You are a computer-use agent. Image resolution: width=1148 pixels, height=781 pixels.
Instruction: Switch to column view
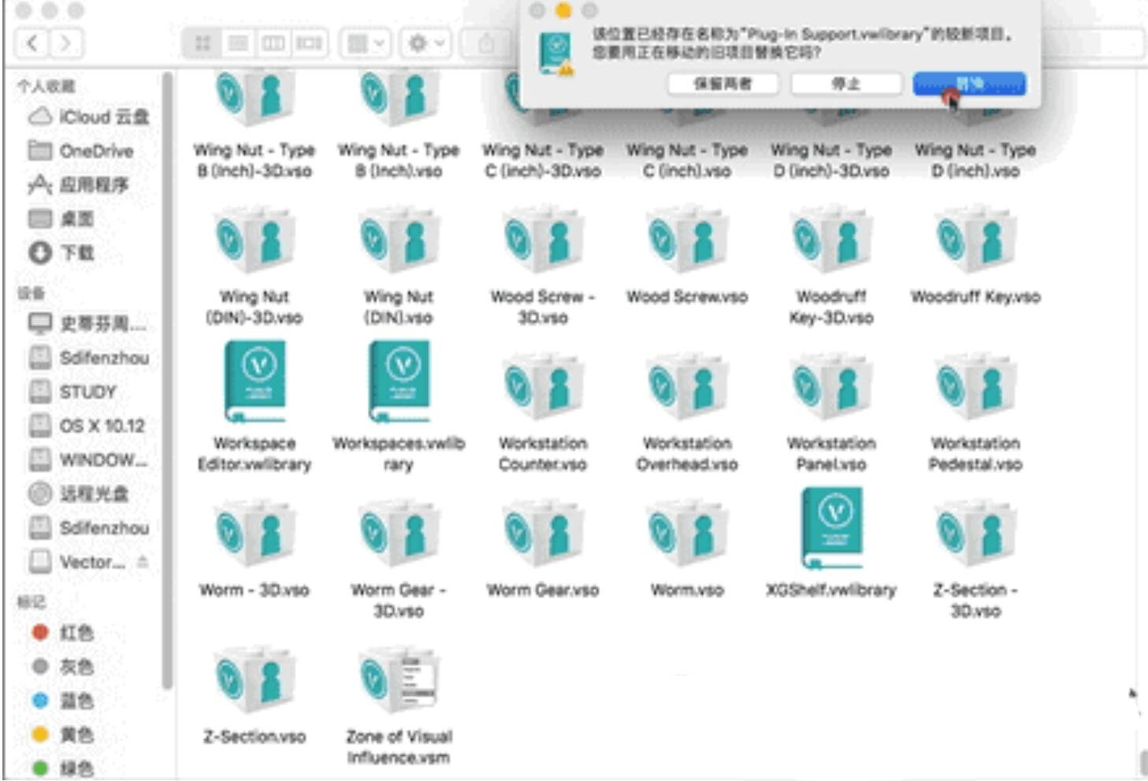[x=273, y=43]
